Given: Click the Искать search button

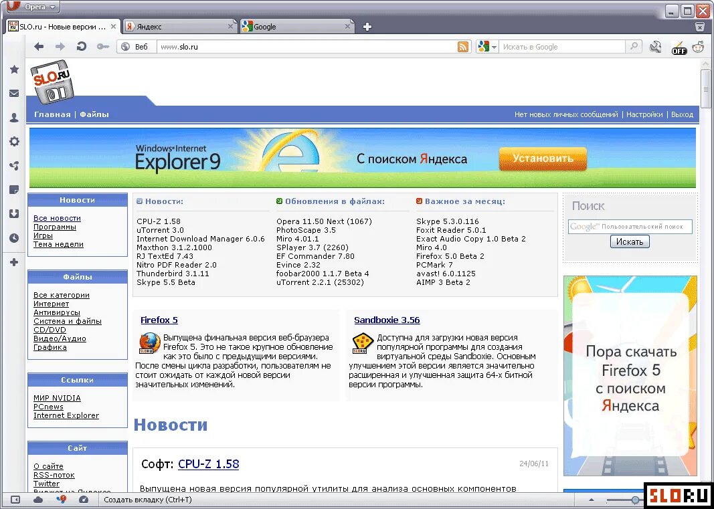Looking at the screenshot, I should click(630, 241).
